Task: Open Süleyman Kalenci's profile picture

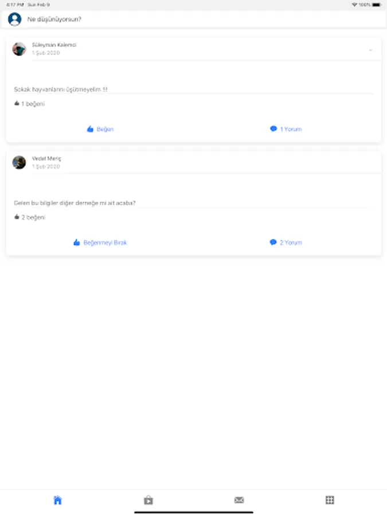Action: [x=19, y=49]
